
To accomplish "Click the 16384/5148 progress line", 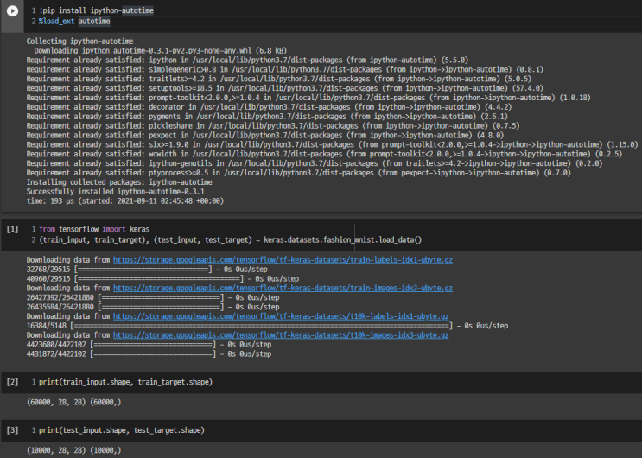I will pyautogui.click(x=267, y=326).
